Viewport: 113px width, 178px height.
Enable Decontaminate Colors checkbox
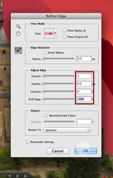pyautogui.click(x=46, y=116)
